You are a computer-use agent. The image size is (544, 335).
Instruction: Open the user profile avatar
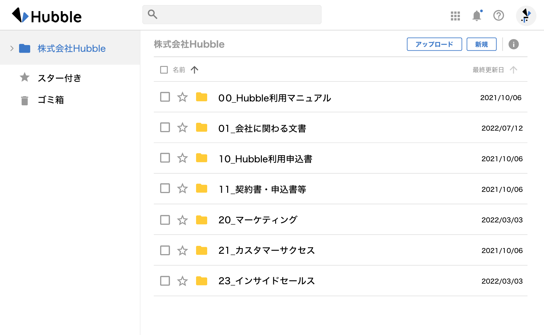coord(526,16)
